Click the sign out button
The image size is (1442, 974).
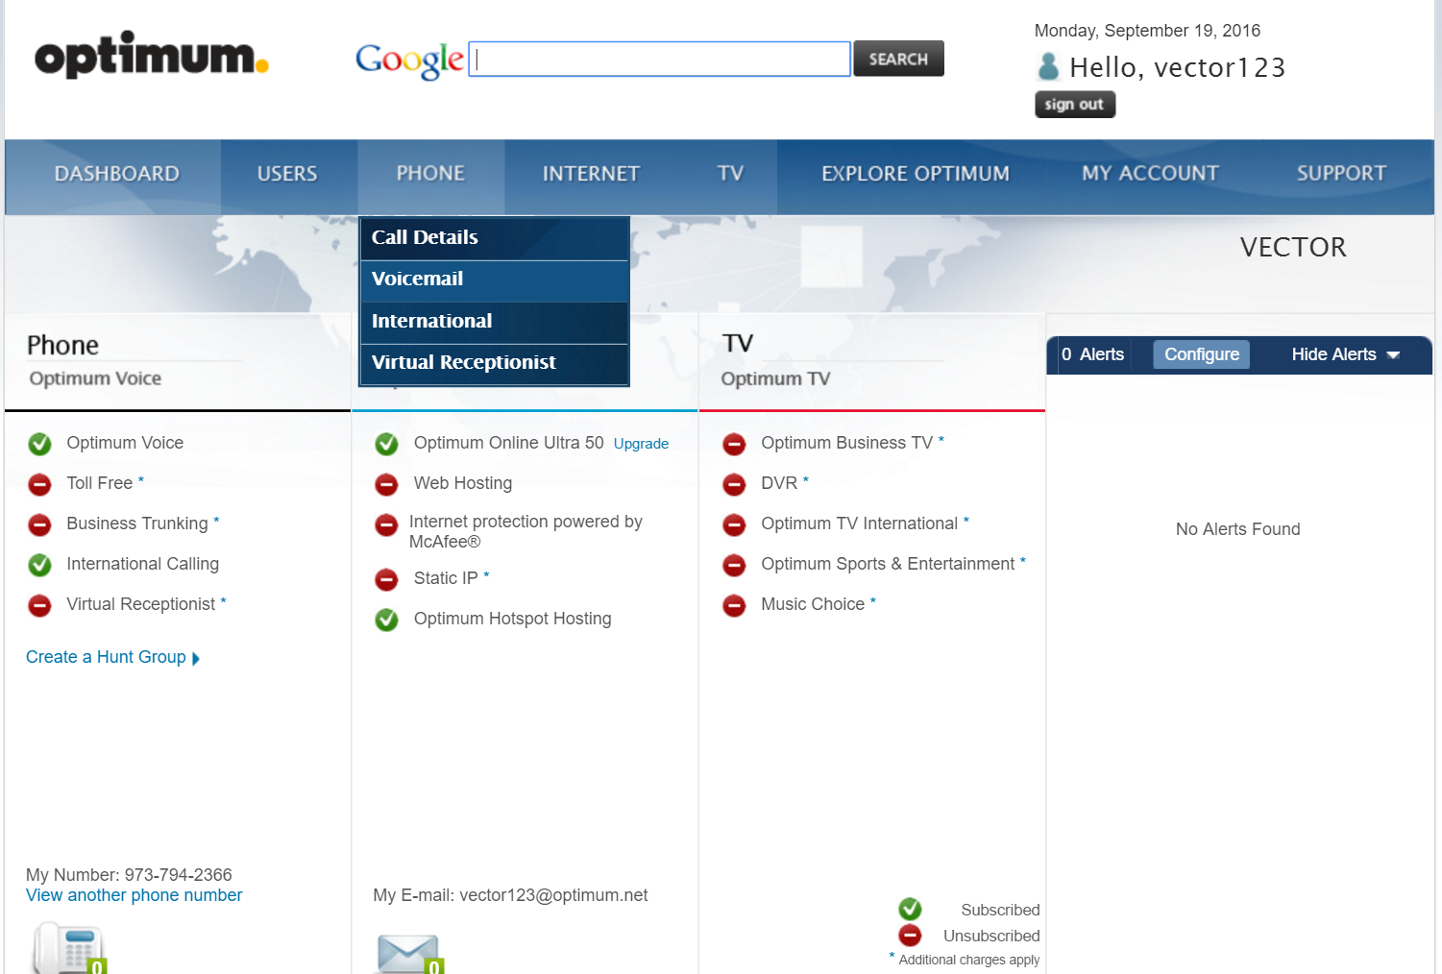pyautogui.click(x=1074, y=104)
